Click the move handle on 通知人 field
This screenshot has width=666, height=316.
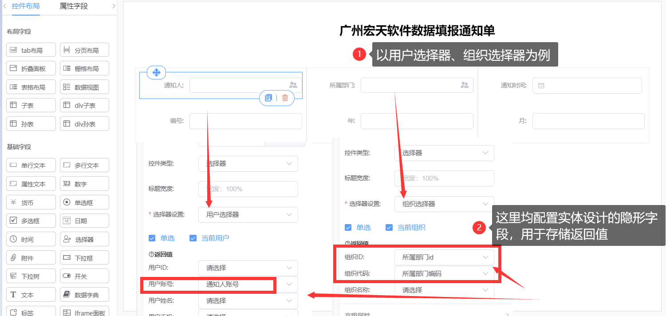coord(156,72)
